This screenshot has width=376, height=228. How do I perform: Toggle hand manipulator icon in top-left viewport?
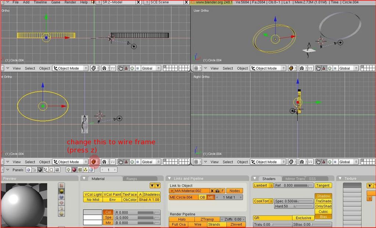pos(120,68)
